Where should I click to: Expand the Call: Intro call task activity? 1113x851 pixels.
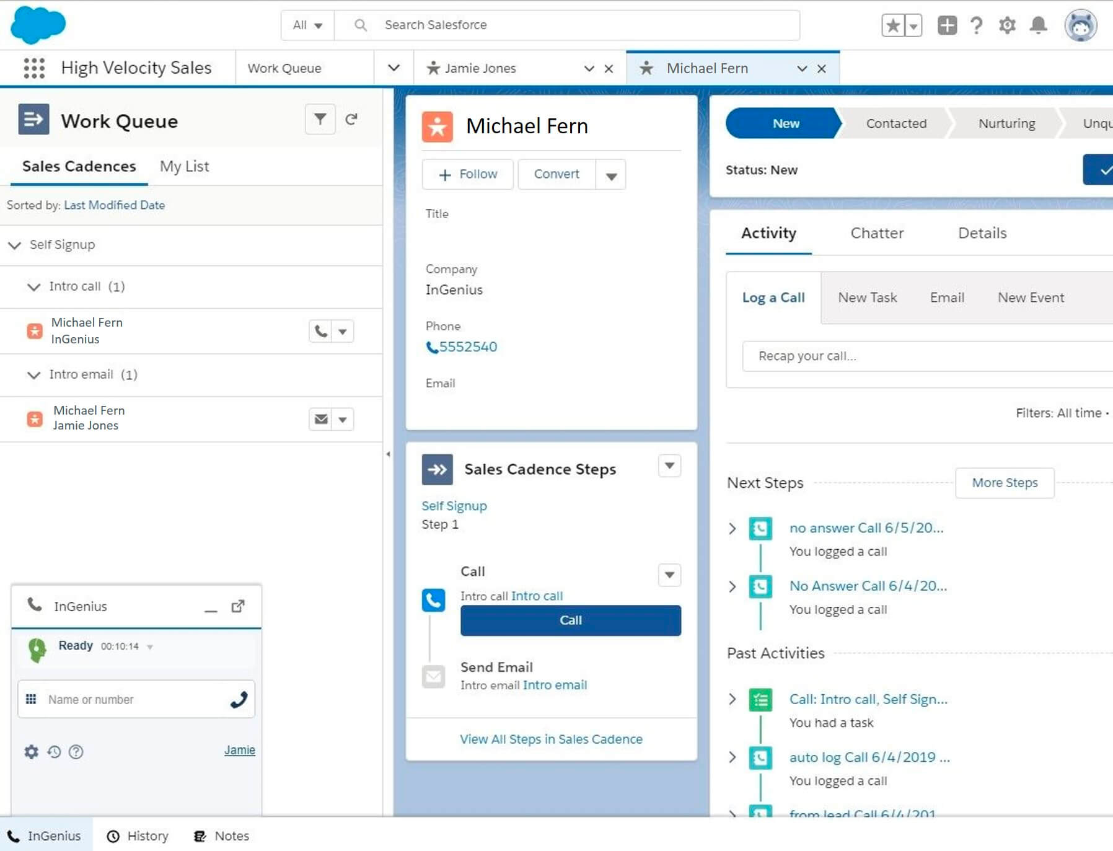pos(732,699)
